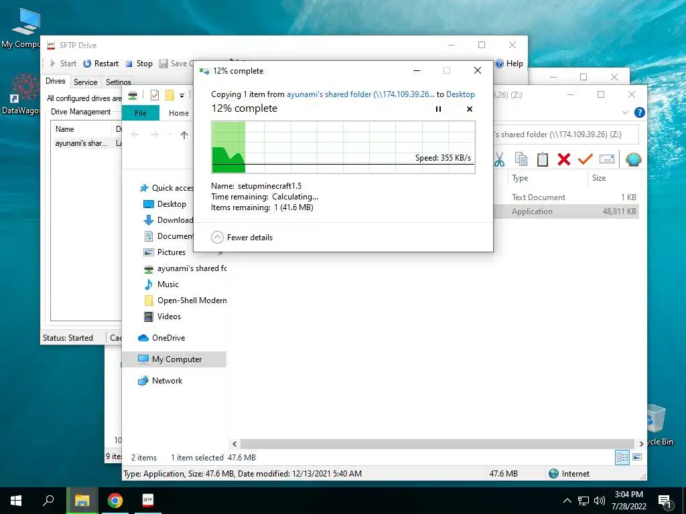Click the Copy documents icon

point(521,159)
